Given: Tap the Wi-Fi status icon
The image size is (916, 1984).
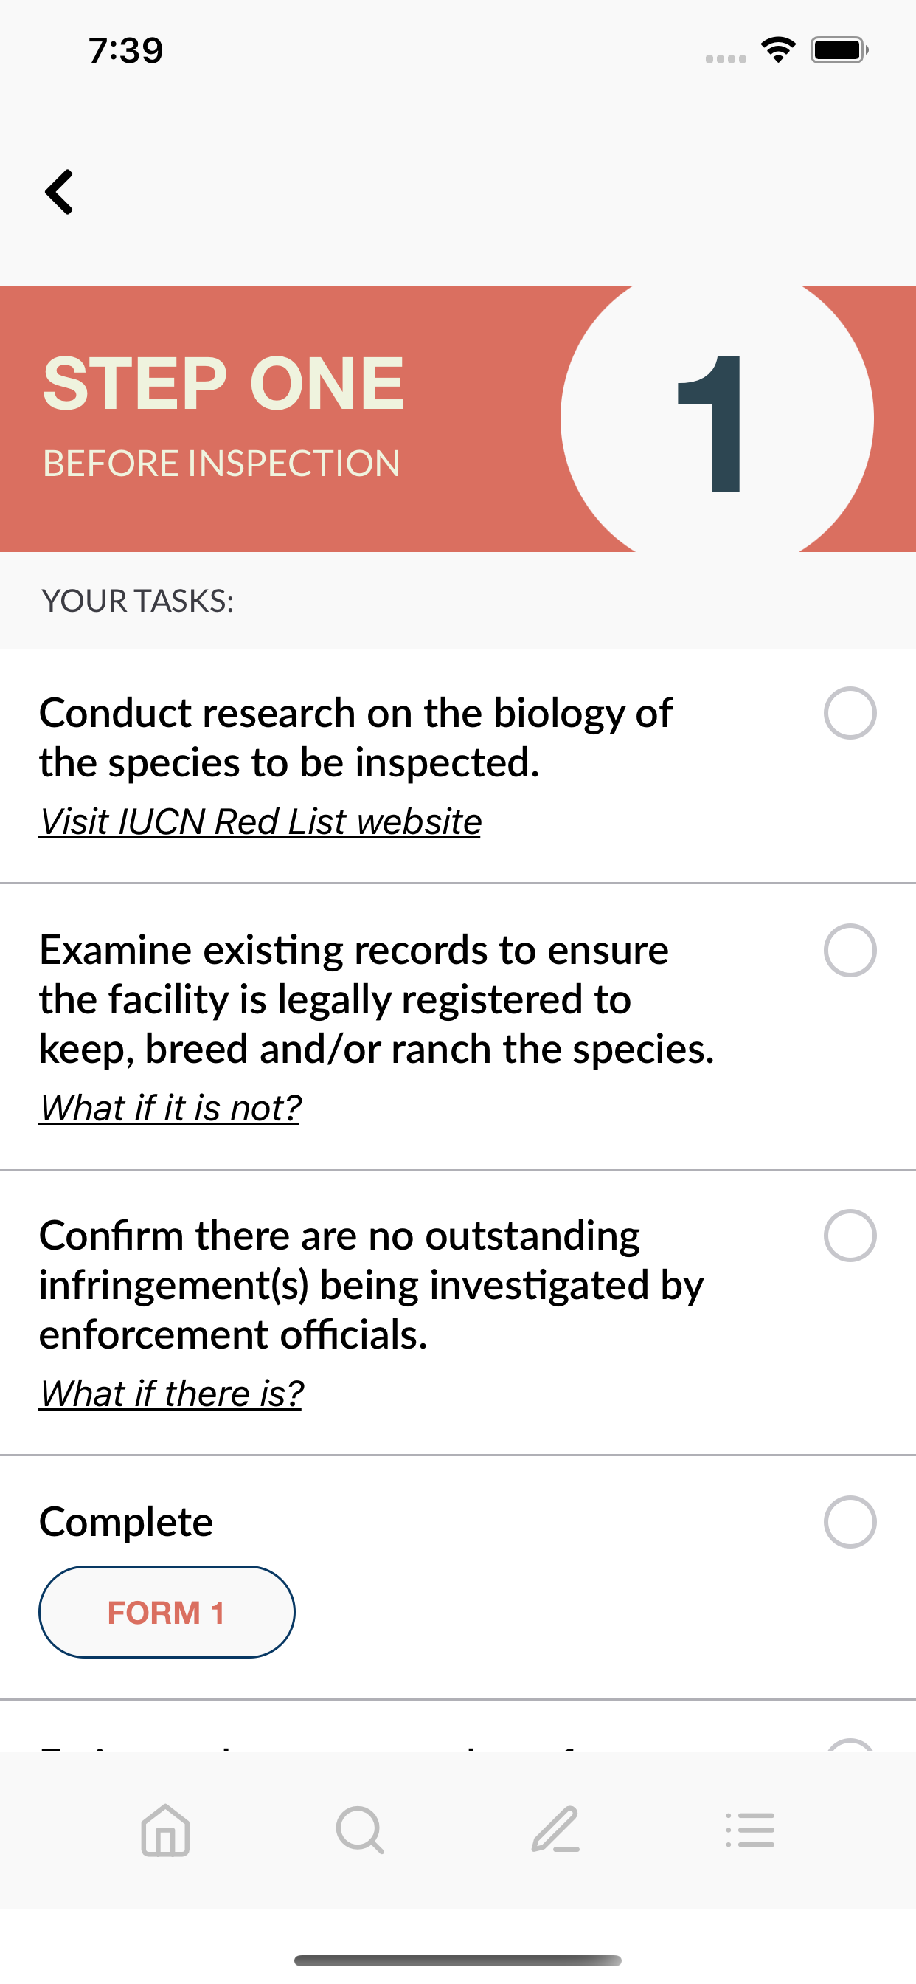Looking at the screenshot, I should pos(778,50).
